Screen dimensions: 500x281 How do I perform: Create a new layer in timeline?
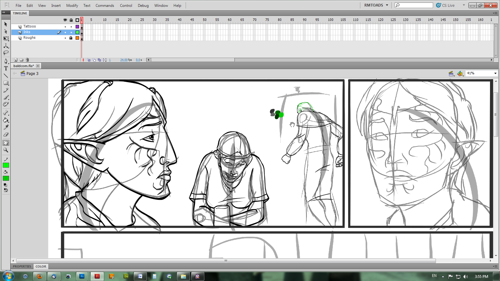(x=16, y=60)
